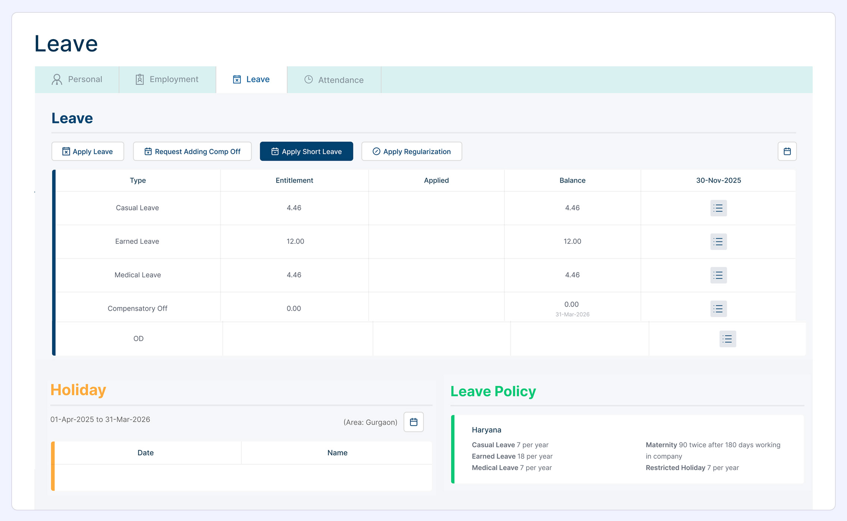Click the Type column header
The height and width of the screenshot is (521, 847).
138,180
